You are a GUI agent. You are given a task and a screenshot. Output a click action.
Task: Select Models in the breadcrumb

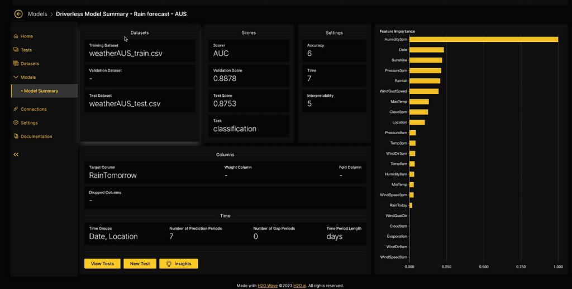coord(37,14)
